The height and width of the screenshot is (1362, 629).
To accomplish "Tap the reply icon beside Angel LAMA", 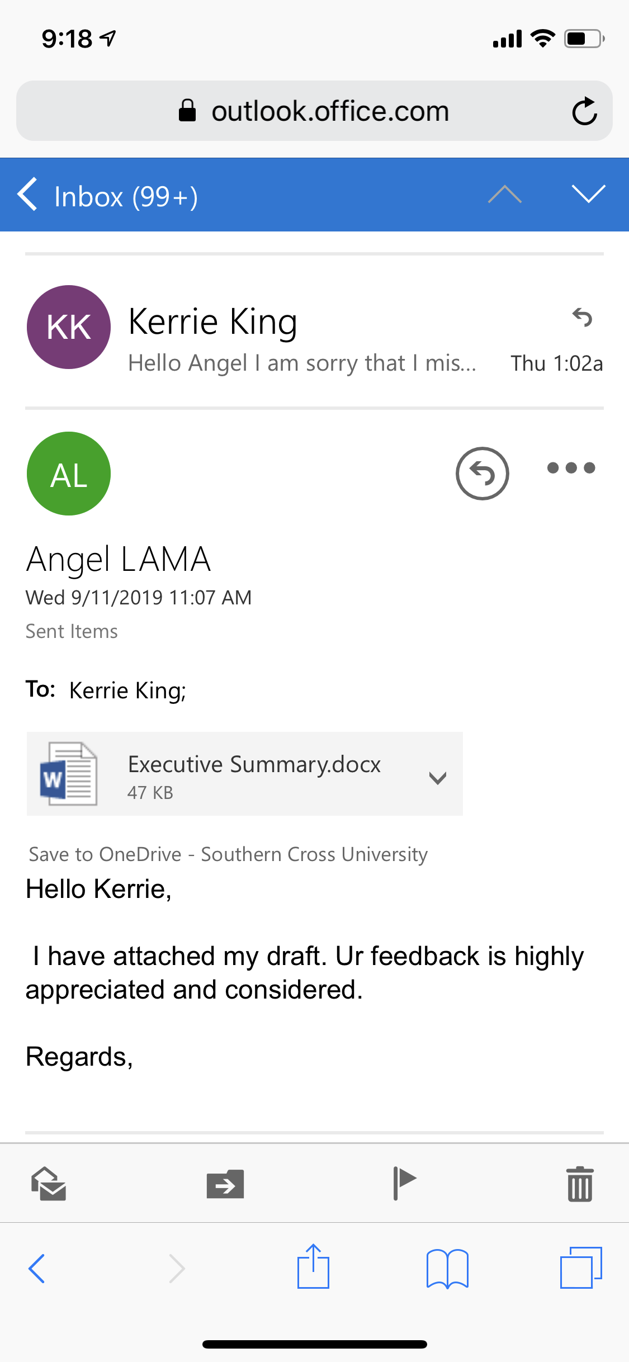I will 482,474.
